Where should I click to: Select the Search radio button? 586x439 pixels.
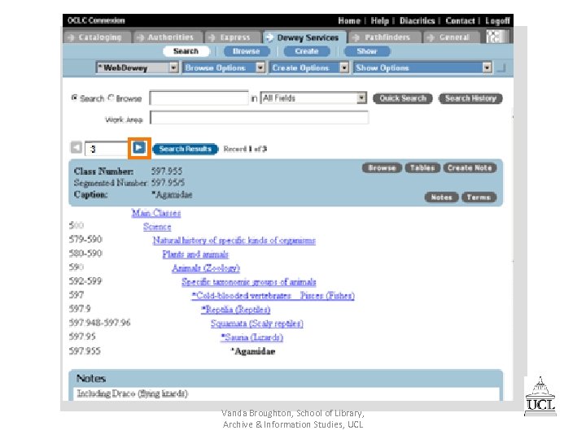(74, 98)
